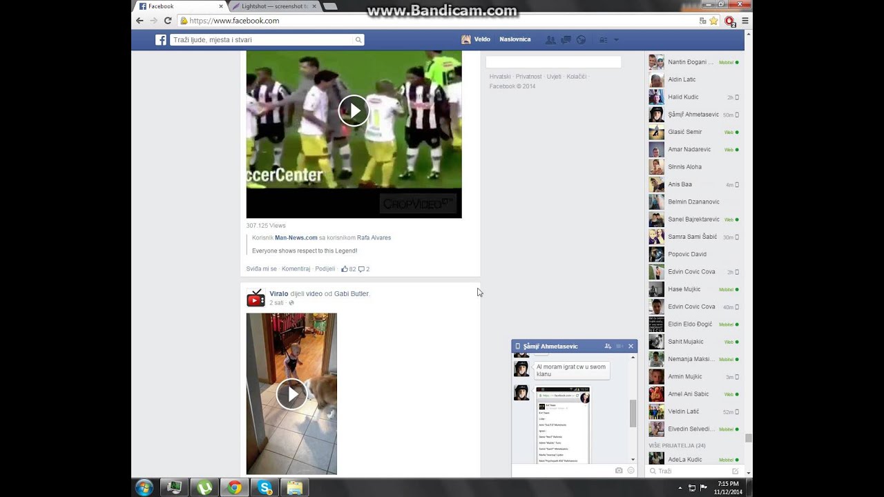Click the camera icon to attach a photo
884x497 pixels.
coord(619,471)
